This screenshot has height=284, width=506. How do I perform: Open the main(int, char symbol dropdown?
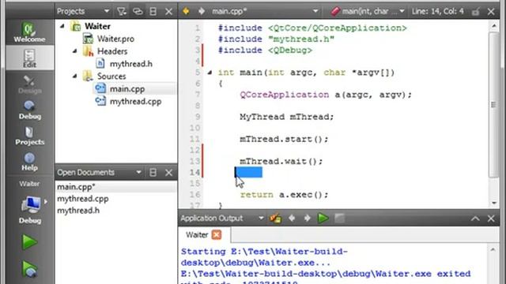pyautogui.click(x=368, y=11)
